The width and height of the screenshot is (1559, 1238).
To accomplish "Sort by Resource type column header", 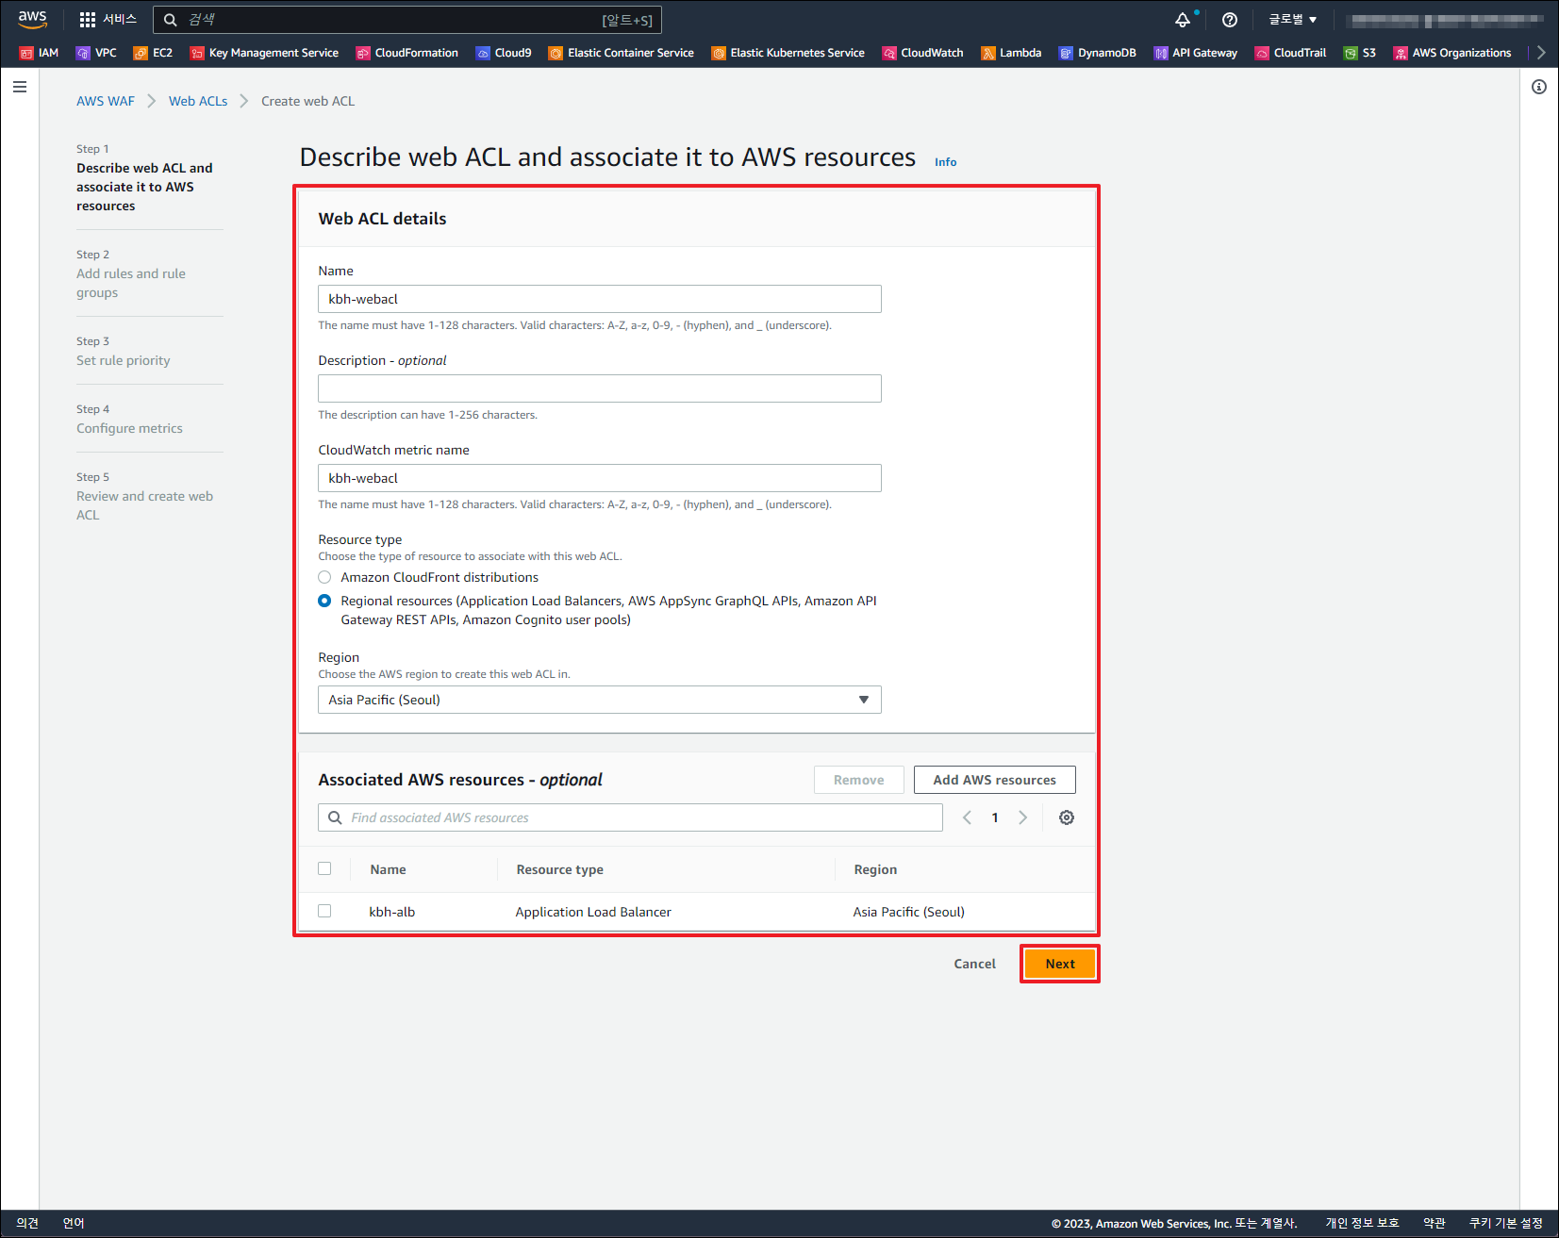I will [559, 869].
